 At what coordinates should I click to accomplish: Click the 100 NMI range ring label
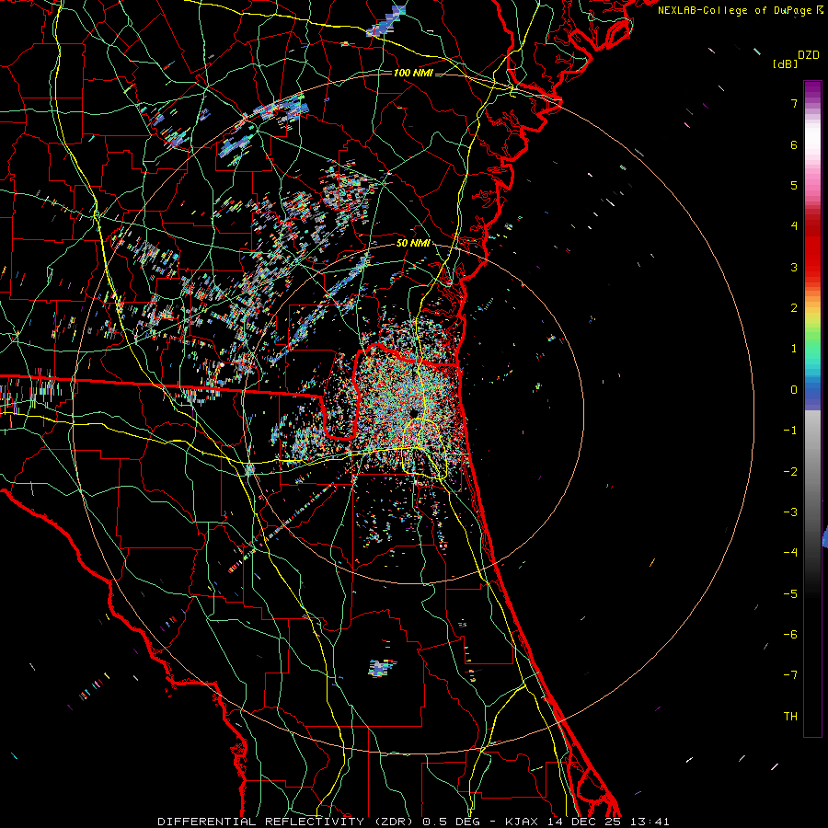pos(413,73)
